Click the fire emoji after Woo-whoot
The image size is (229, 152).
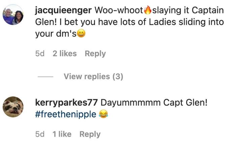[x=148, y=10]
